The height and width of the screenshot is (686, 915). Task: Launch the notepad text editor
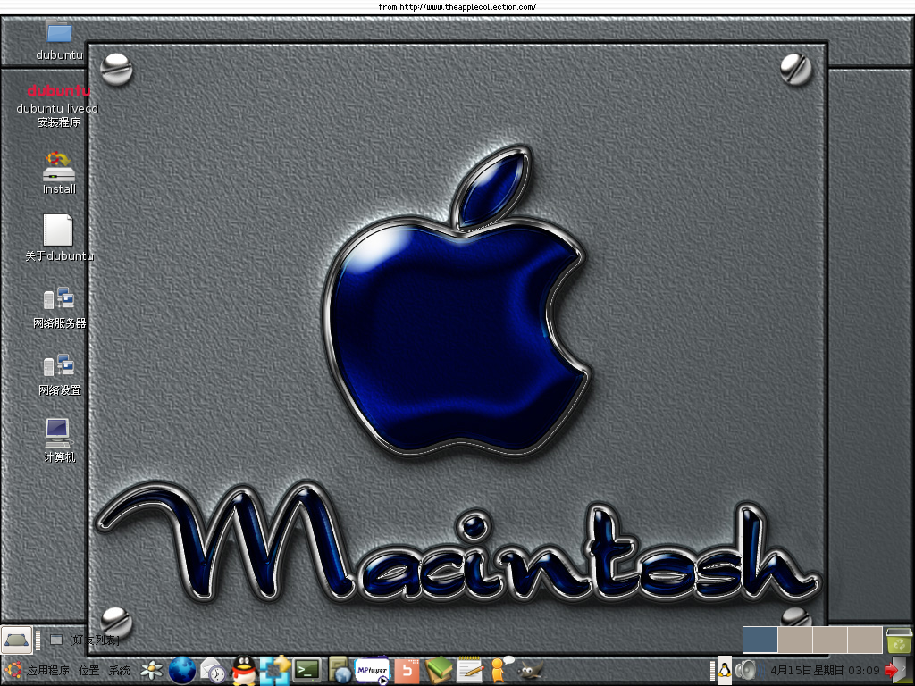click(x=470, y=670)
